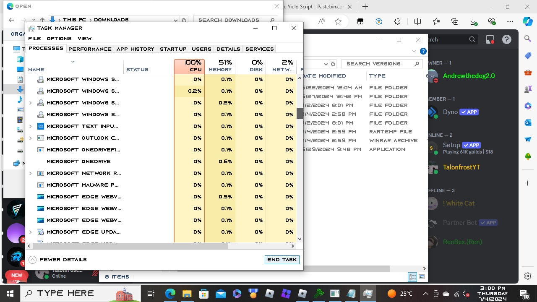Toggle Discord microphone mute icon

click(x=95, y=273)
